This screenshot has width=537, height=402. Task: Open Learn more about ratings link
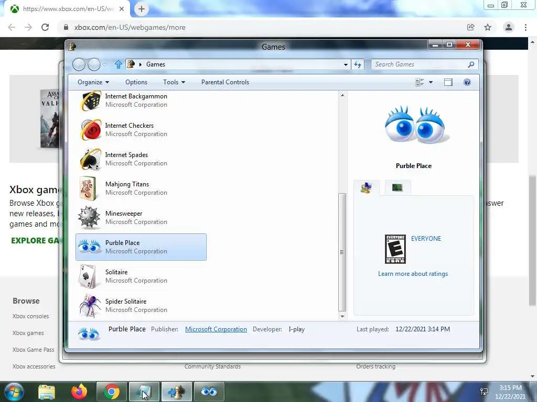413,274
